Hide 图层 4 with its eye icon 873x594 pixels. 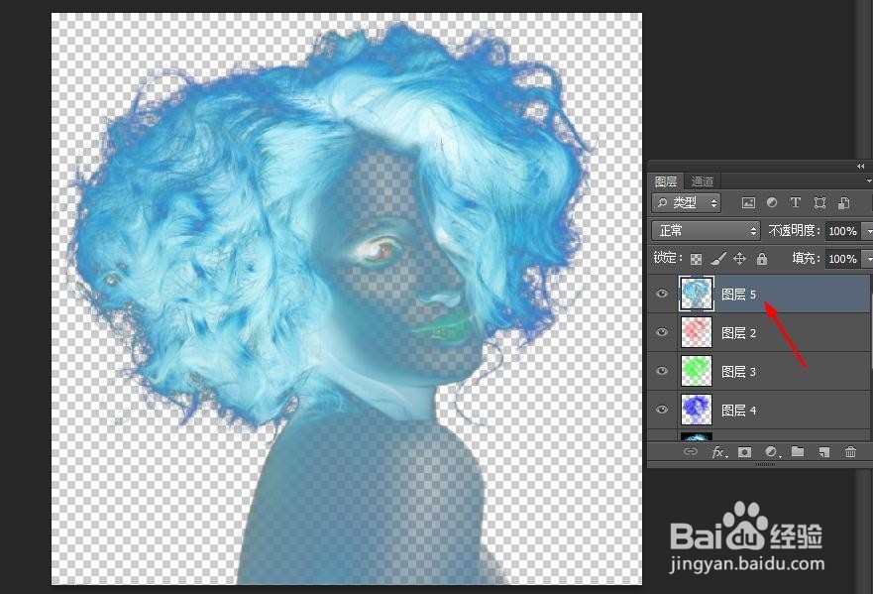pos(661,410)
